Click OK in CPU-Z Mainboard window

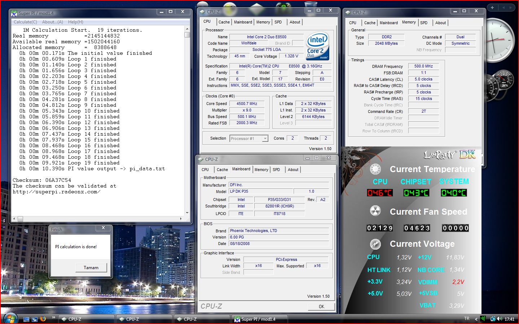tap(321, 307)
